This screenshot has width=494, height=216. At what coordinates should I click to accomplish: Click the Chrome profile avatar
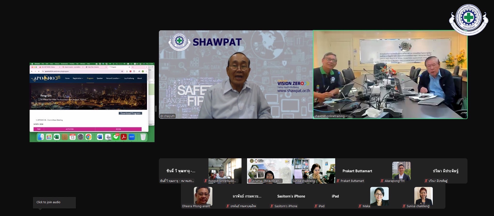tap(143, 71)
